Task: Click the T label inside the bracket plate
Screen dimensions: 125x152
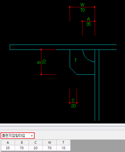Action: [x=76, y=60]
